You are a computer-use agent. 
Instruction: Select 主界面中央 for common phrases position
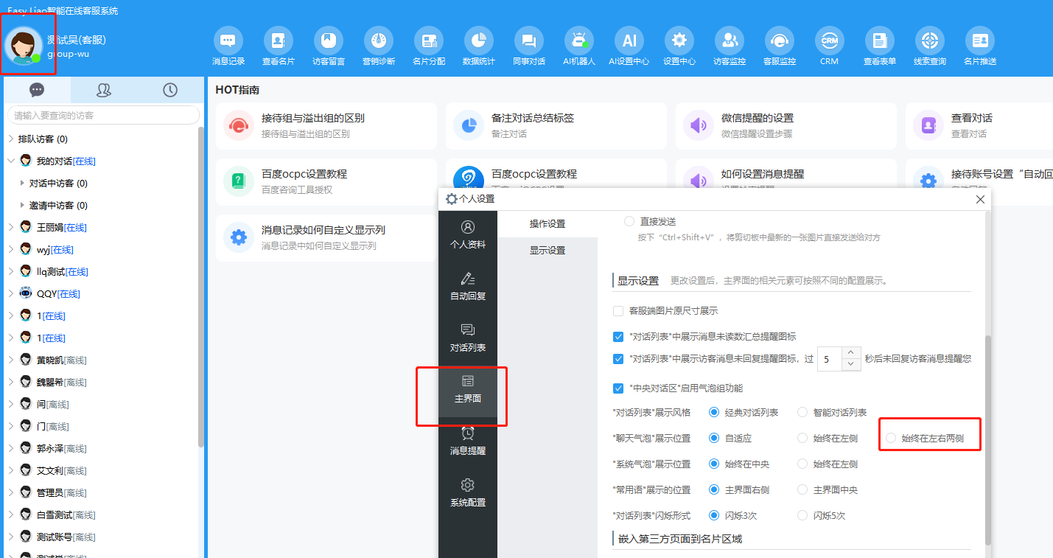point(802,489)
